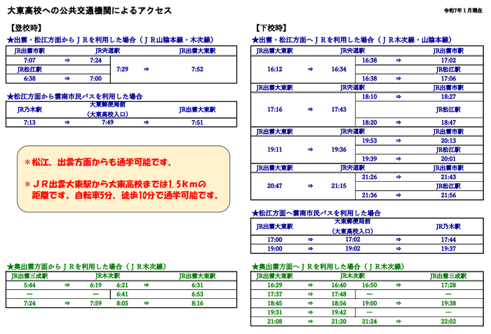This screenshot has height=334, width=491.
Task: Click the 20:01 arrival time cell
Action: pyautogui.click(x=448, y=159)
